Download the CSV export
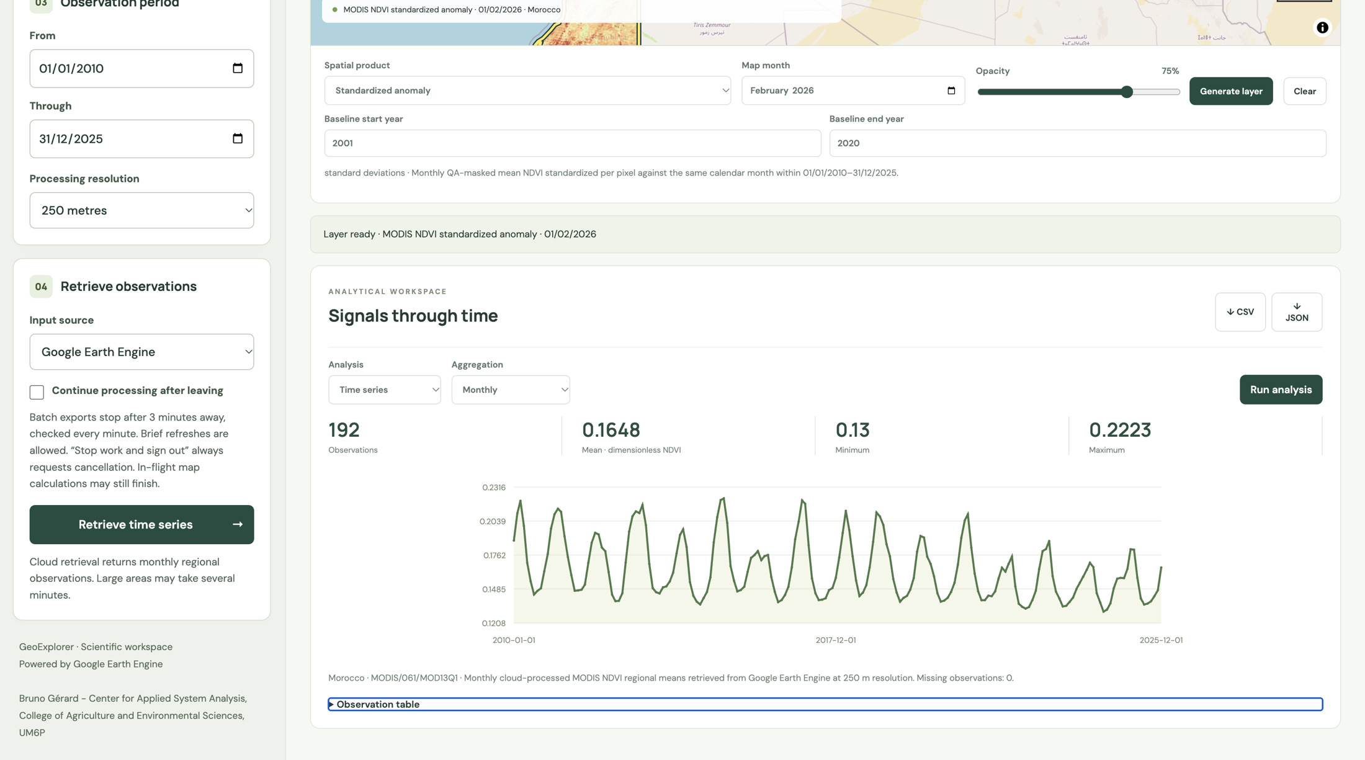The height and width of the screenshot is (760, 1365). point(1240,312)
